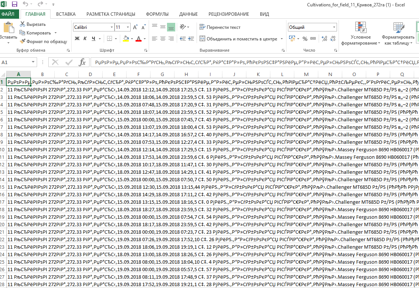The height and width of the screenshot is (288, 419).
Task: Apply the yellow fill color bucket
Action: point(126,39)
